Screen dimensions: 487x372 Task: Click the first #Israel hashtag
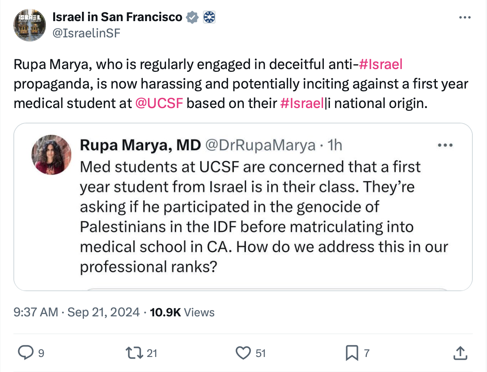[x=381, y=64]
